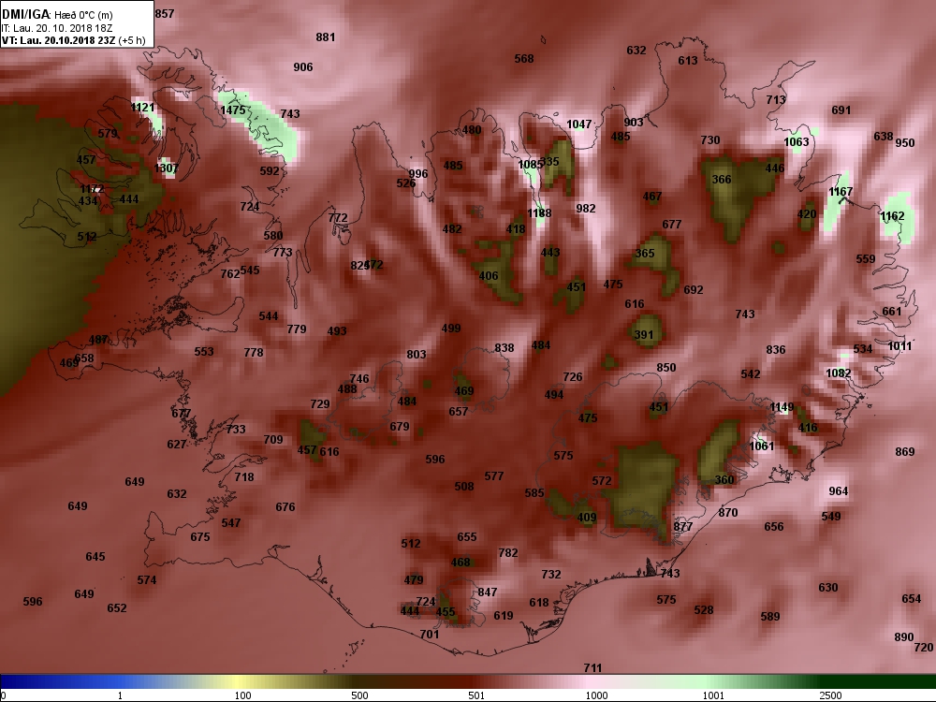Click the map value '881'
This screenshot has width=936, height=702.
point(326,37)
